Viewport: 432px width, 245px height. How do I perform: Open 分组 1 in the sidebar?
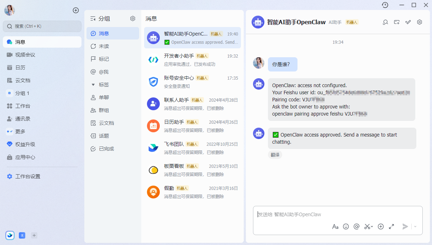(42, 93)
